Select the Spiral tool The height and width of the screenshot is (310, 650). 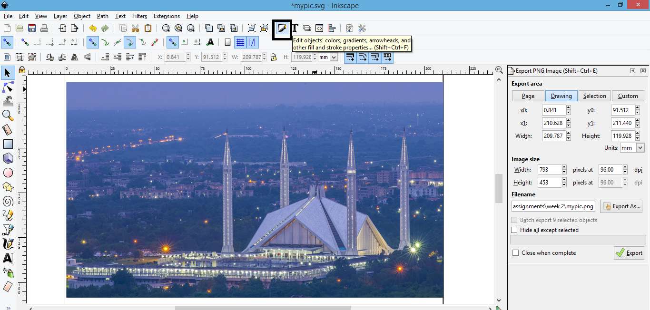tap(8, 201)
